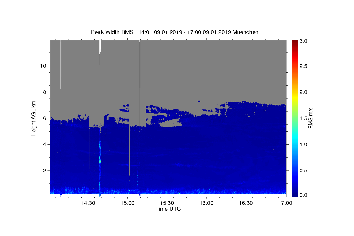Click the '15:00' time axis label
This screenshot has width=354, height=236.
(x=127, y=203)
